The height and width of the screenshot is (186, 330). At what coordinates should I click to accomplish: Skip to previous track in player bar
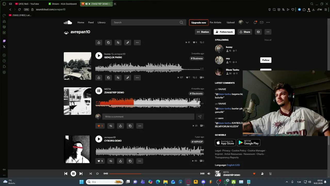[66, 174]
